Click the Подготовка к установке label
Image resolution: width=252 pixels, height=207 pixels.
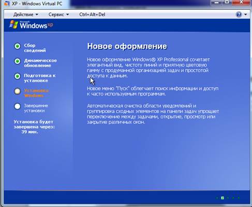point(40,78)
